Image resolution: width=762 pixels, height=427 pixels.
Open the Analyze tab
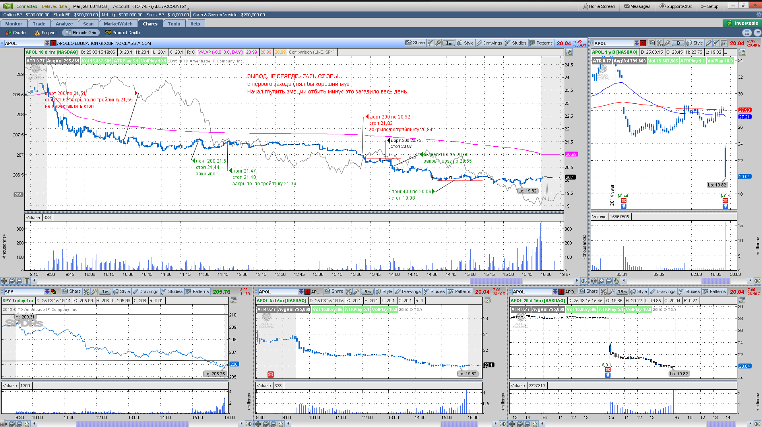64,24
